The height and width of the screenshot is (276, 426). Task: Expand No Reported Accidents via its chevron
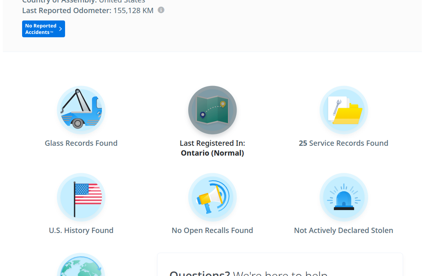point(61,29)
